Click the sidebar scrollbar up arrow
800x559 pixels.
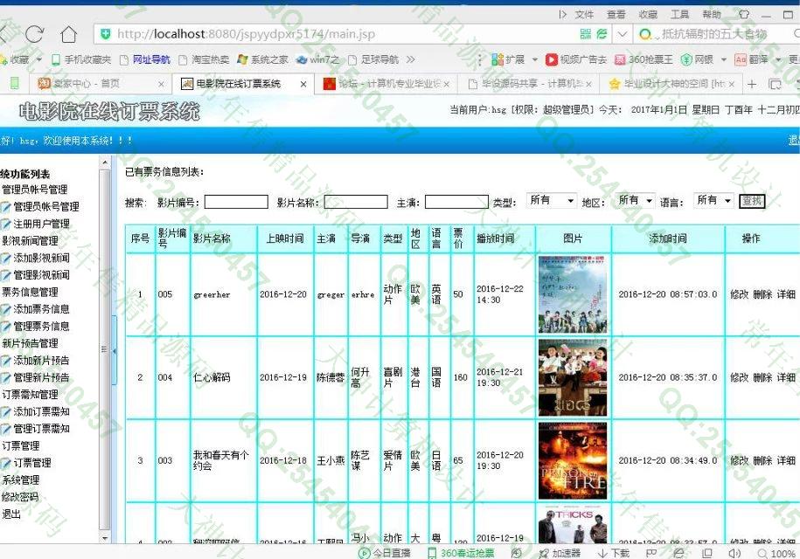point(105,162)
